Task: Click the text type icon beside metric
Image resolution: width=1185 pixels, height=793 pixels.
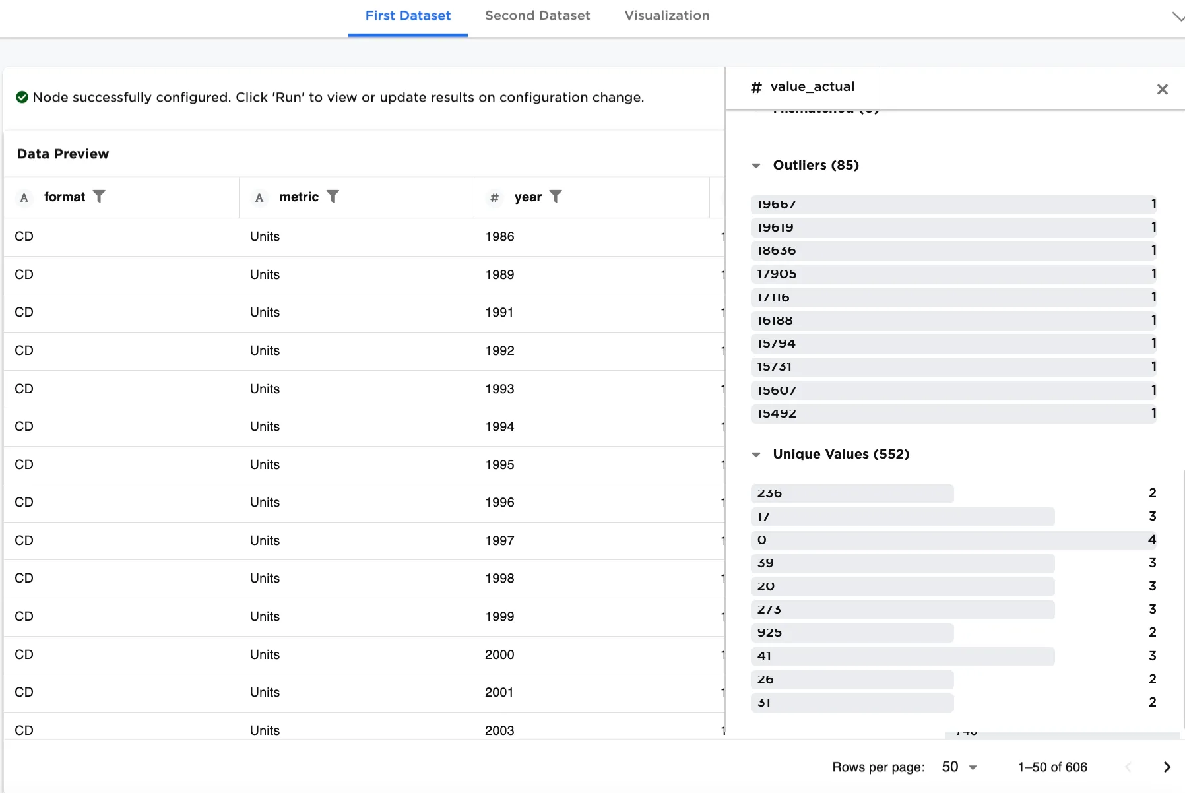Action: [x=259, y=197]
